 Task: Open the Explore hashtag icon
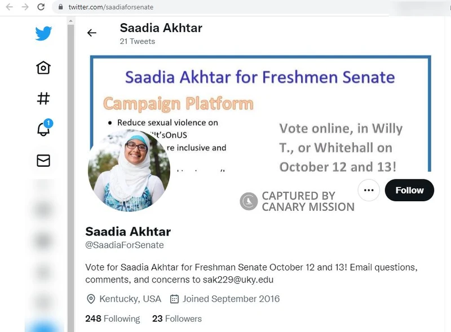(x=42, y=99)
